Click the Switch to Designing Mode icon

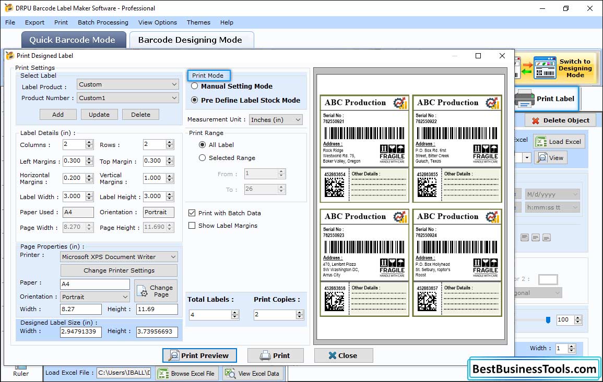[545, 68]
